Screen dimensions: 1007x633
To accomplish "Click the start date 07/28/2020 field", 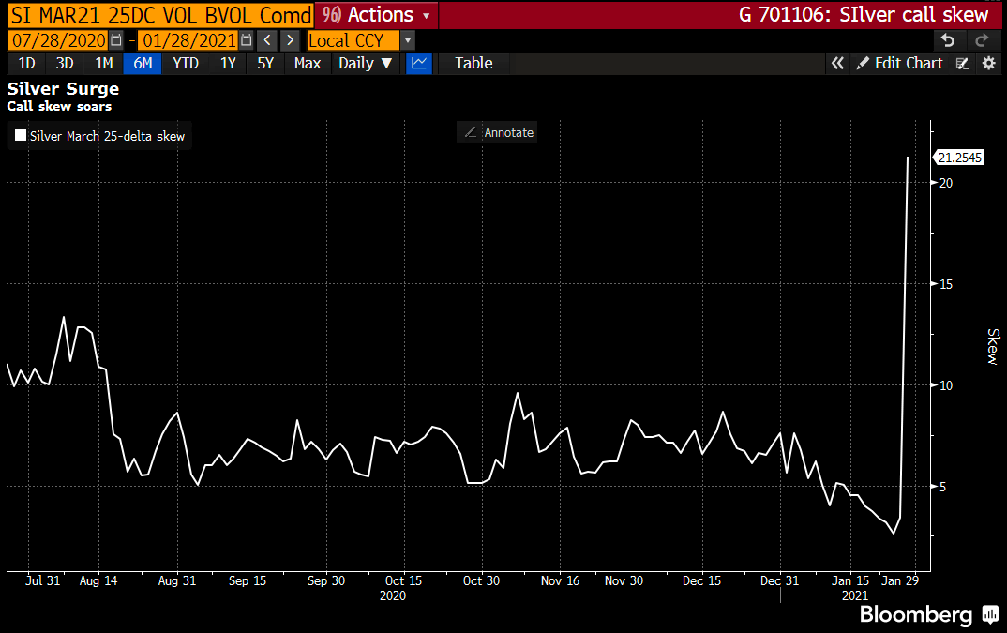I will [x=58, y=40].
